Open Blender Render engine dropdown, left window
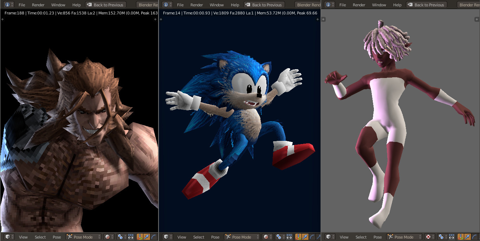 pyautogui.click(x=147, y=5)
